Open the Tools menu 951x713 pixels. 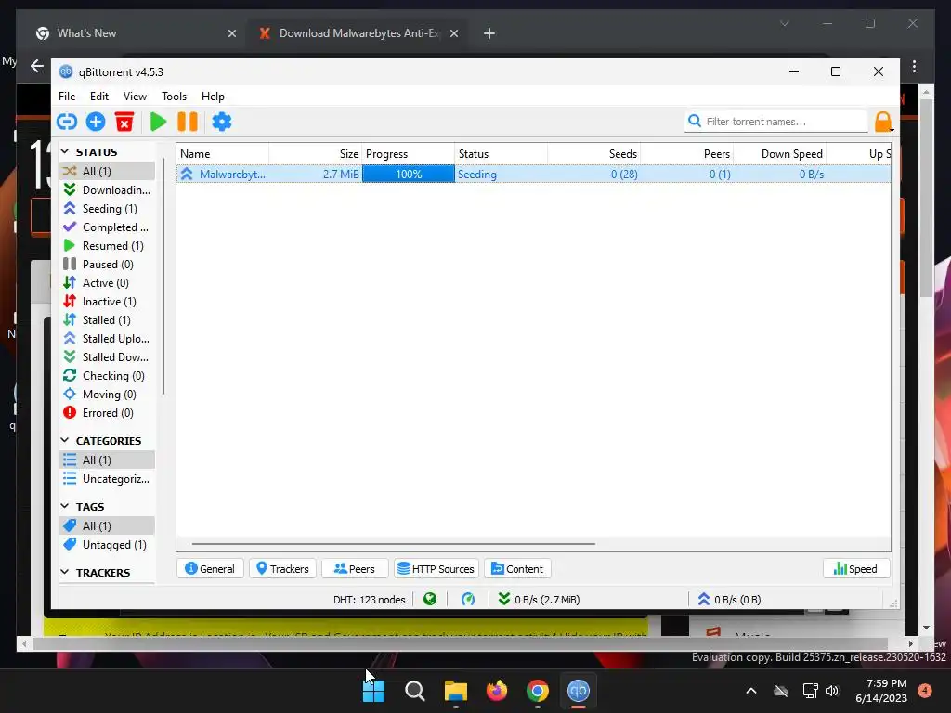tap(174, 97)
